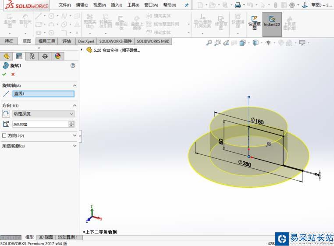Select the Instant2D tool
The image size is (334, 246).
click(272, 22)
